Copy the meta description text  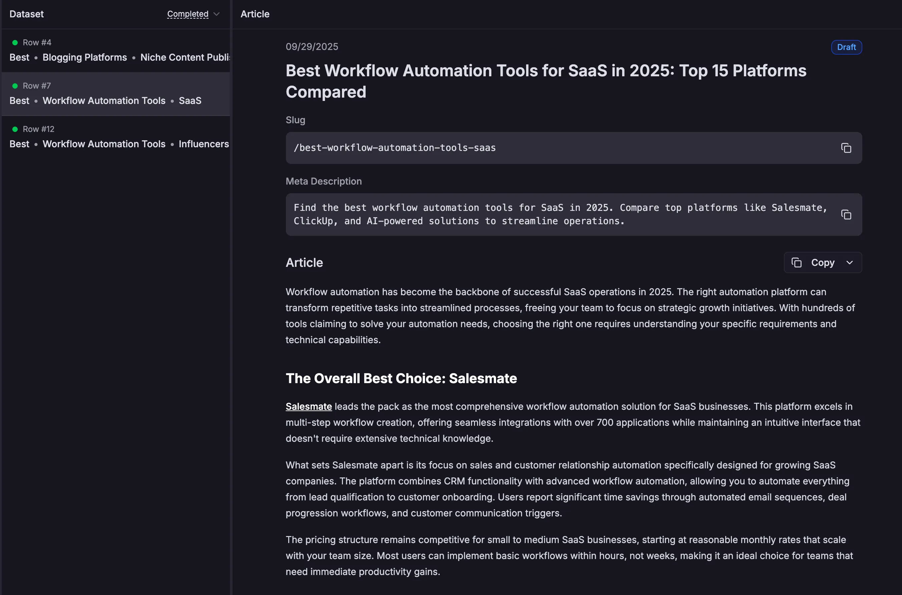(846, 215)
